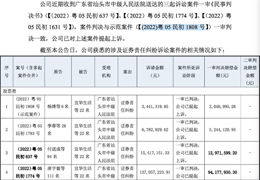
Task: Click plaintiff cell 杨烽等6名
Action: tap(58, 107)
